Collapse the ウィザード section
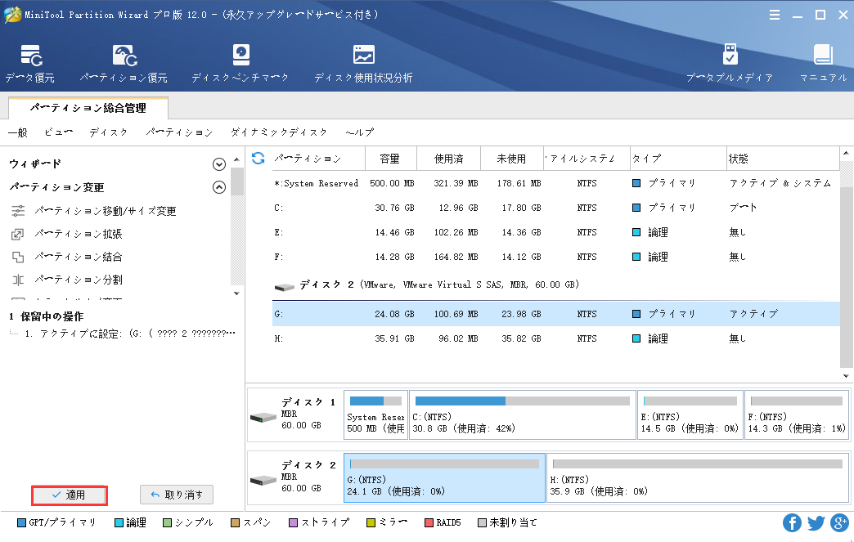The width and height of the screenshot is (854, 542). point(218,163)
